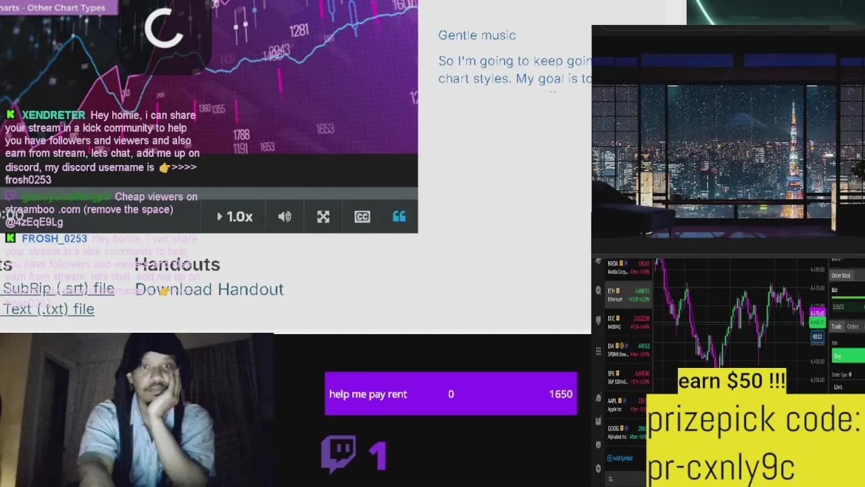This screenshot has height=487, width=865.
Task: Open the playback speed 1.0x control
Action: point(234,216)
